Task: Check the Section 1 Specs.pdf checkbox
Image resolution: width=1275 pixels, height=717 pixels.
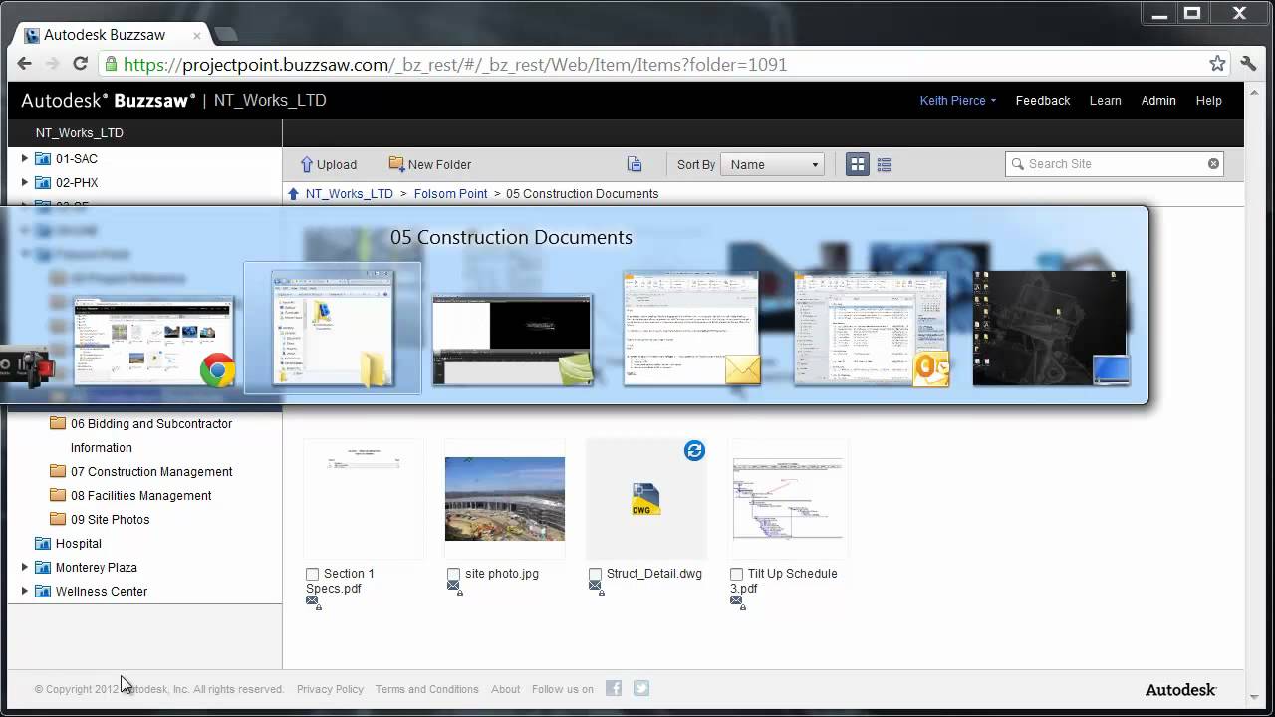Action: [312, 575]
